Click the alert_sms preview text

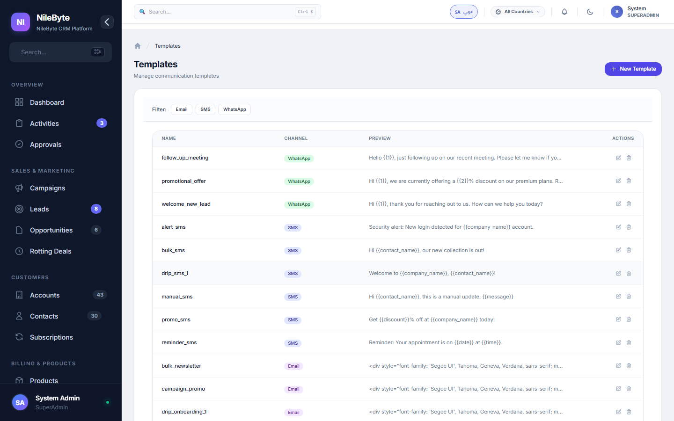[x=451, y=227]
